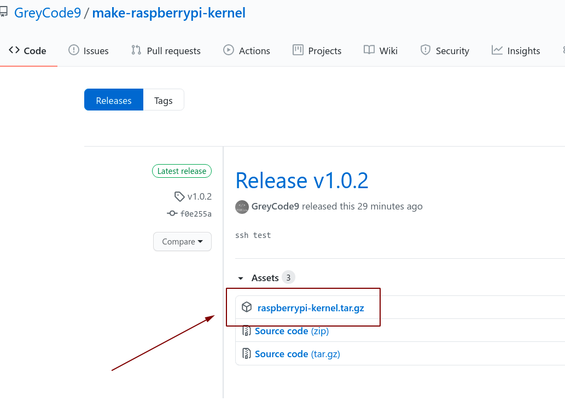Open the make-raspberrypi-kernel repository link
The height and width of the screenshot is (413, 565).
tap(168, 13)
